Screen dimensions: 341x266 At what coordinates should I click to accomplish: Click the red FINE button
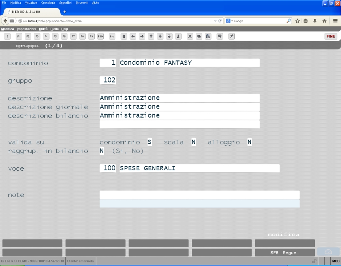(330, 36)
